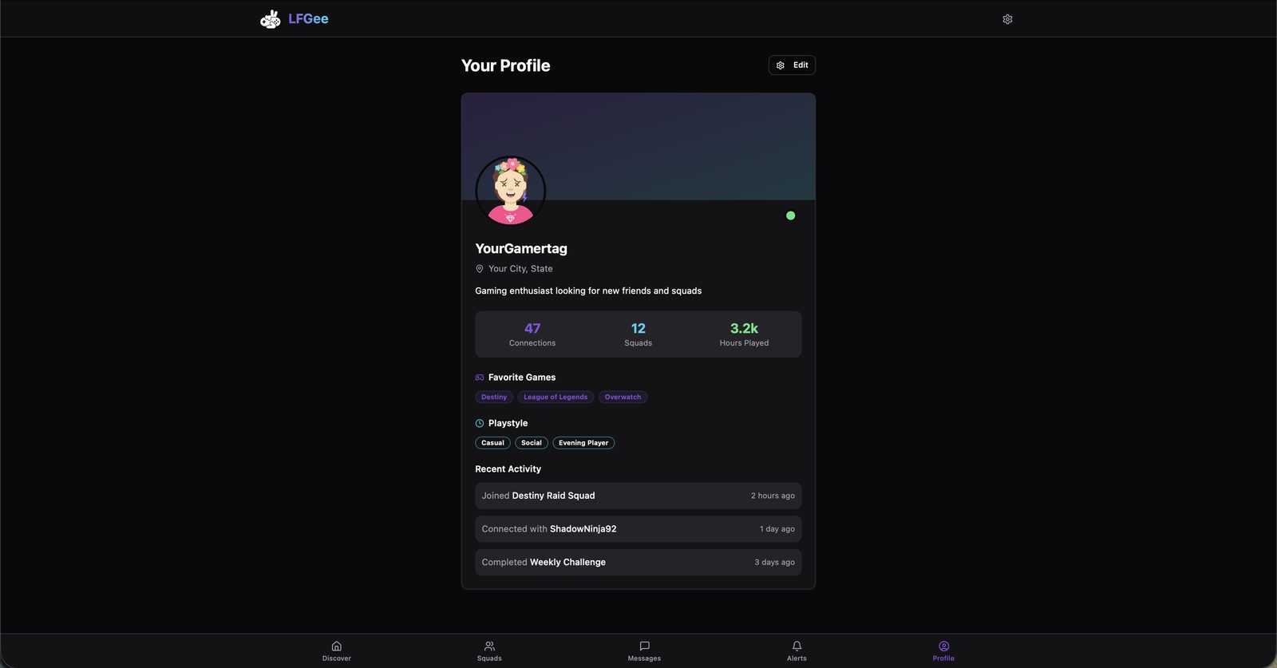
Task: Open the Connected with ShadowNinja92 activity
Action: pyautogui.click(x=638, y=529)
